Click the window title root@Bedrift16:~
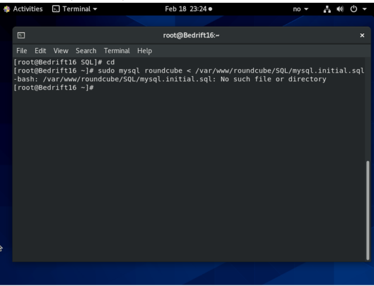This screenshot has width=374, height=286. pos(192,36)
